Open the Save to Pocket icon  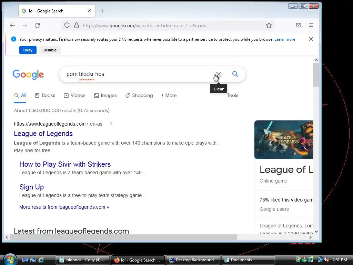299,25
